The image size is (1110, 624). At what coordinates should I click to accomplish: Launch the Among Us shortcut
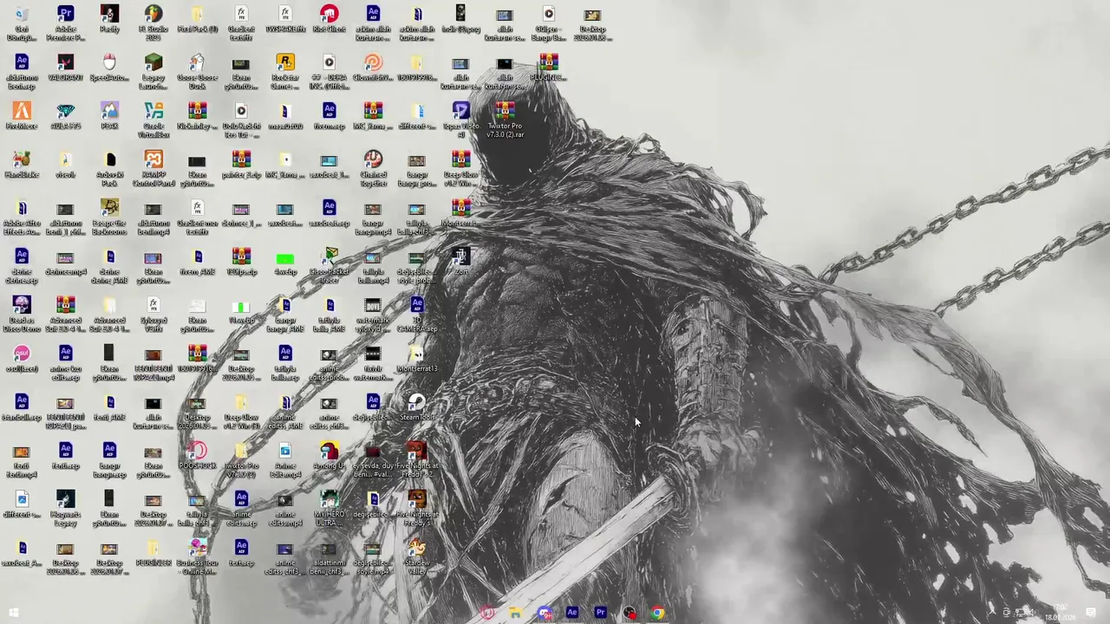click(x=329, y=456)
